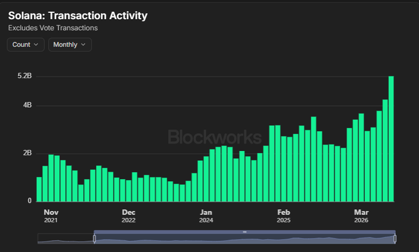Image resolution: width=419 pixels, height=252 pixels.
Task: Click the tallest bar reaching 5.2B
Action: pyautogui.click(x=391, y=139)
